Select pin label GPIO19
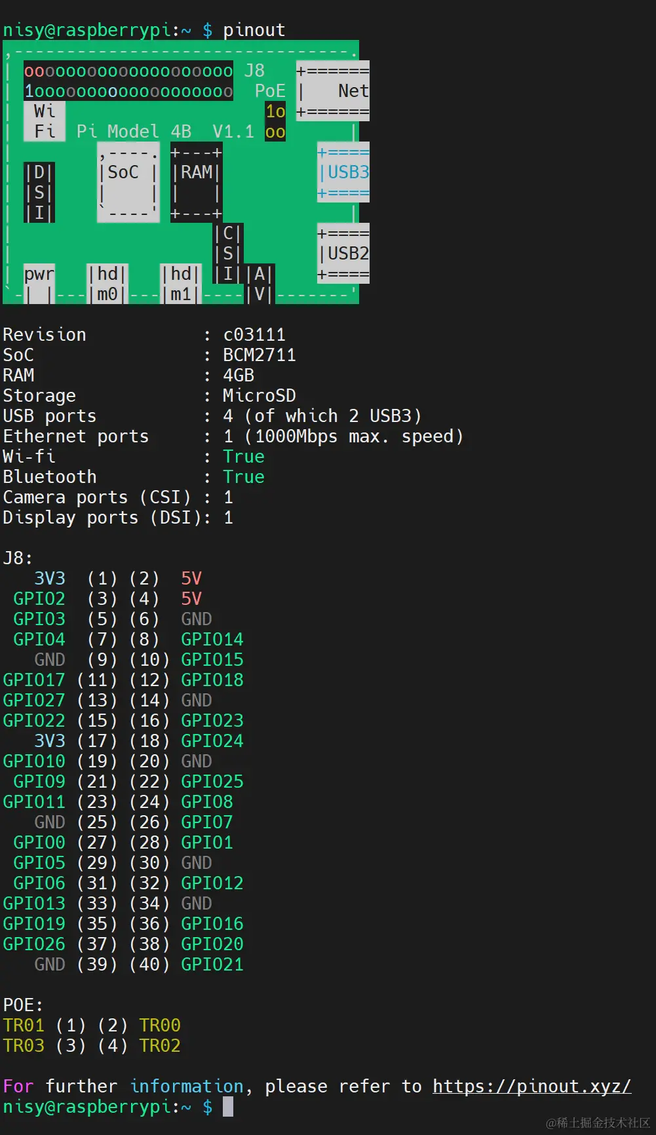The width and height of the screenshot is (656, 1135). [x=34, y=924]
